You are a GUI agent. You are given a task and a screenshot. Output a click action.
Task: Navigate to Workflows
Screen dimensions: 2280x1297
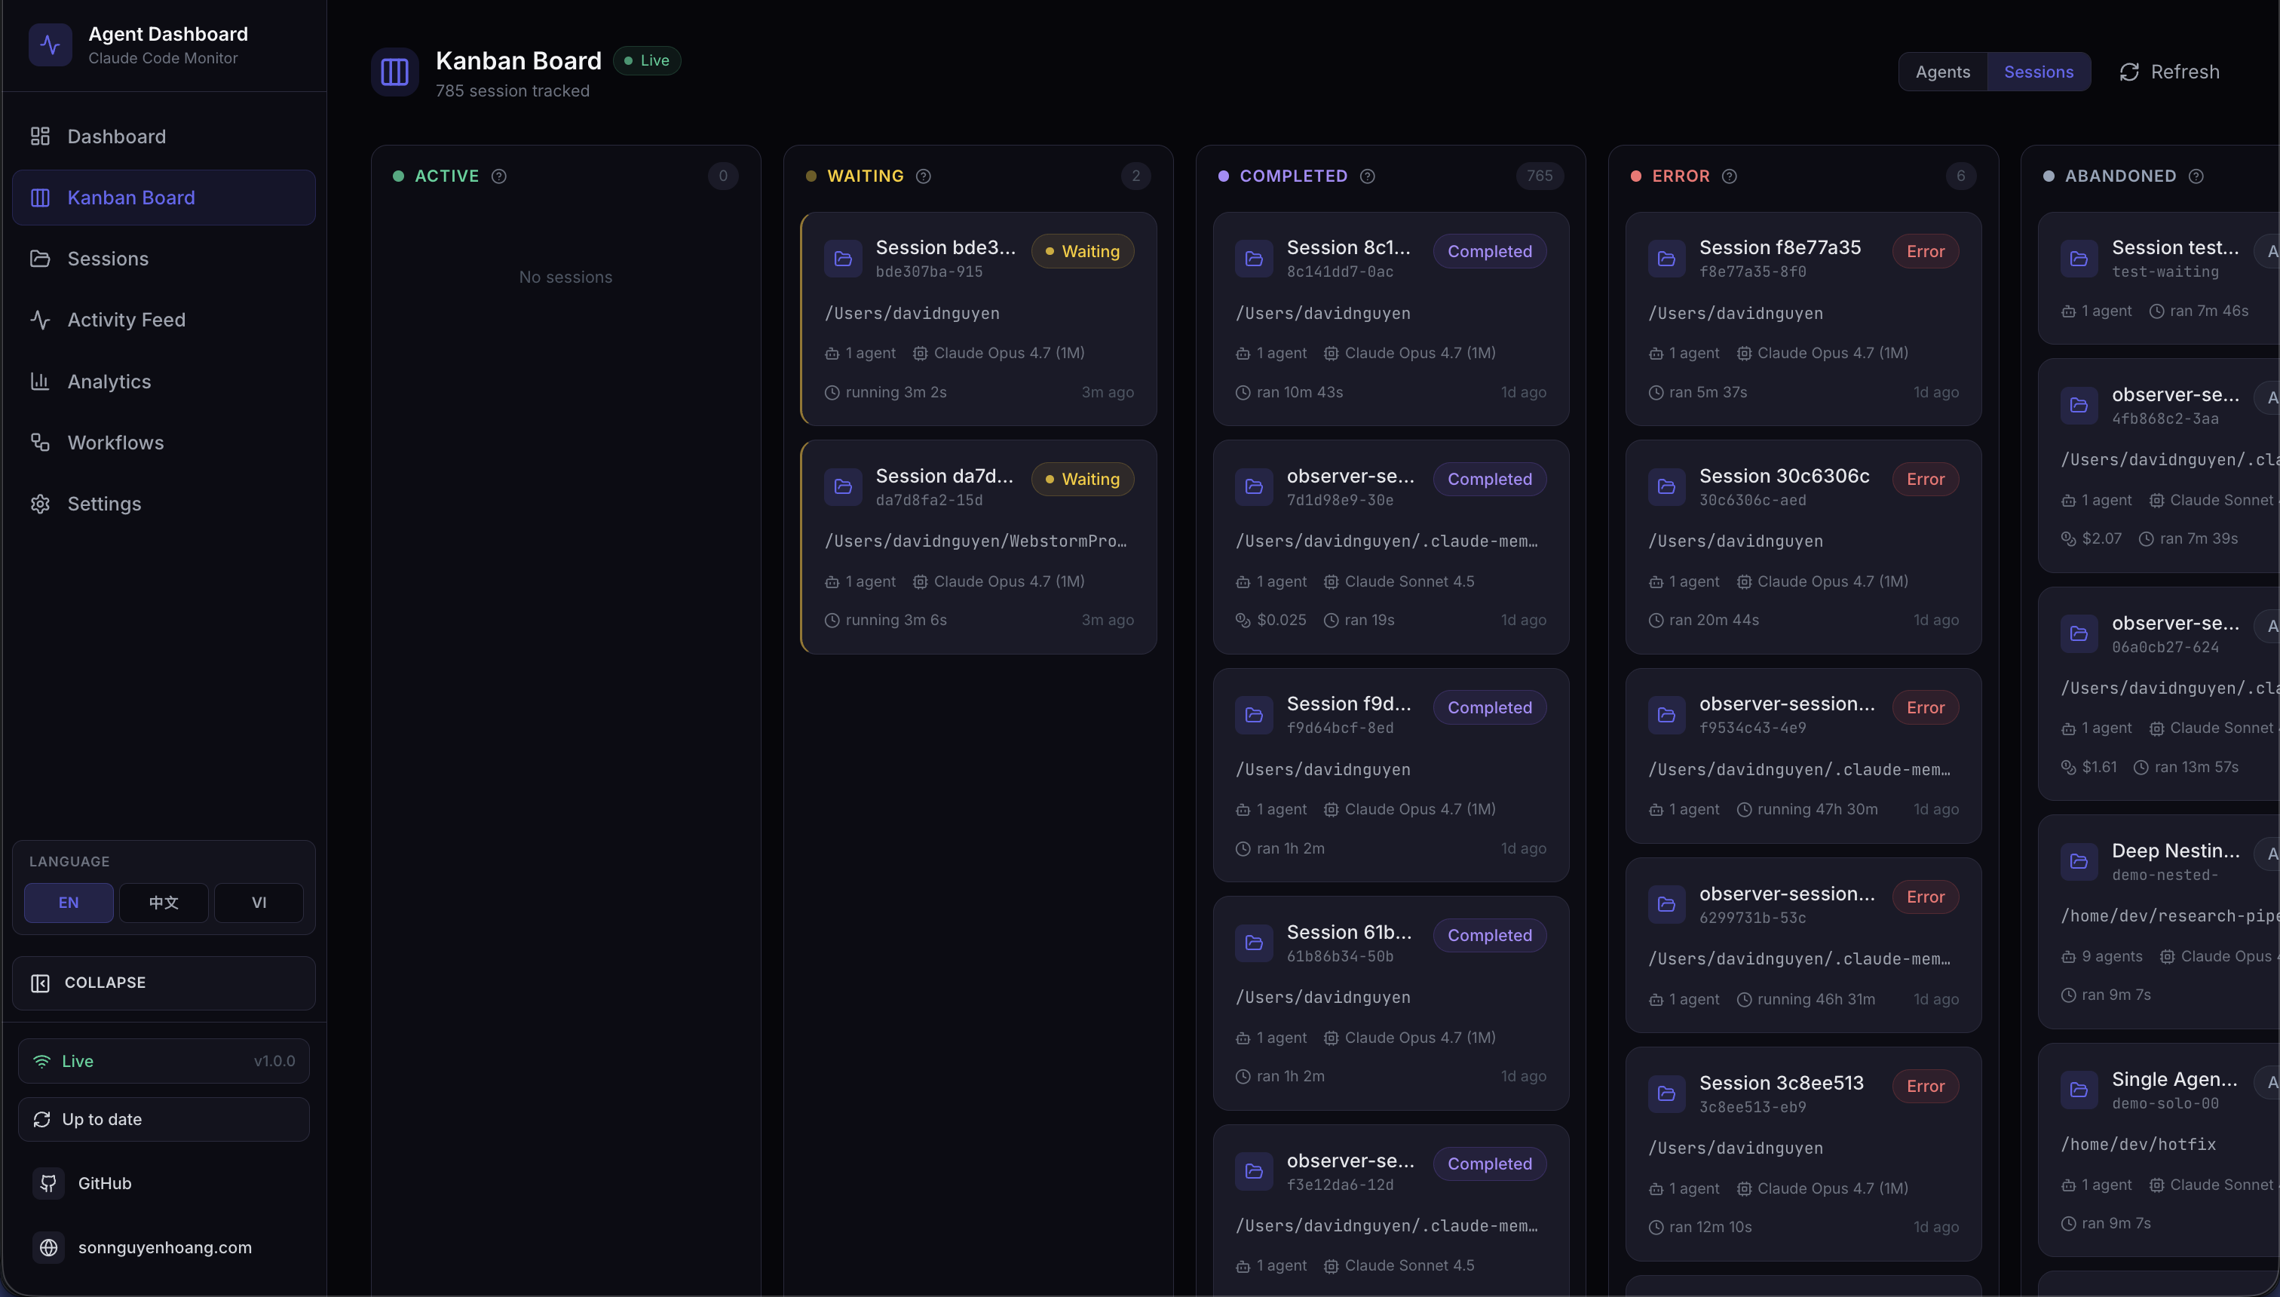click(164, 443)
